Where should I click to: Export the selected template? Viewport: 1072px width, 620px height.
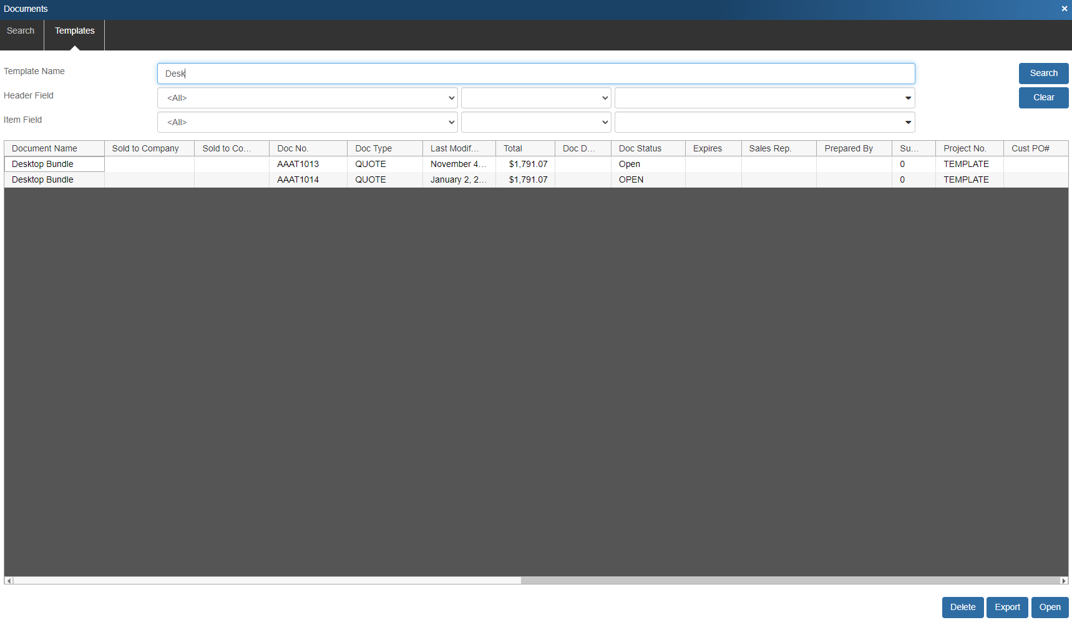(1007, 608)
